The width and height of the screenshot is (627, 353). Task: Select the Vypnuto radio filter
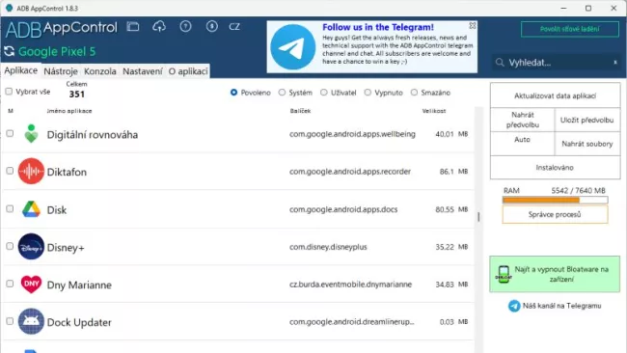[x=368, y=93]
